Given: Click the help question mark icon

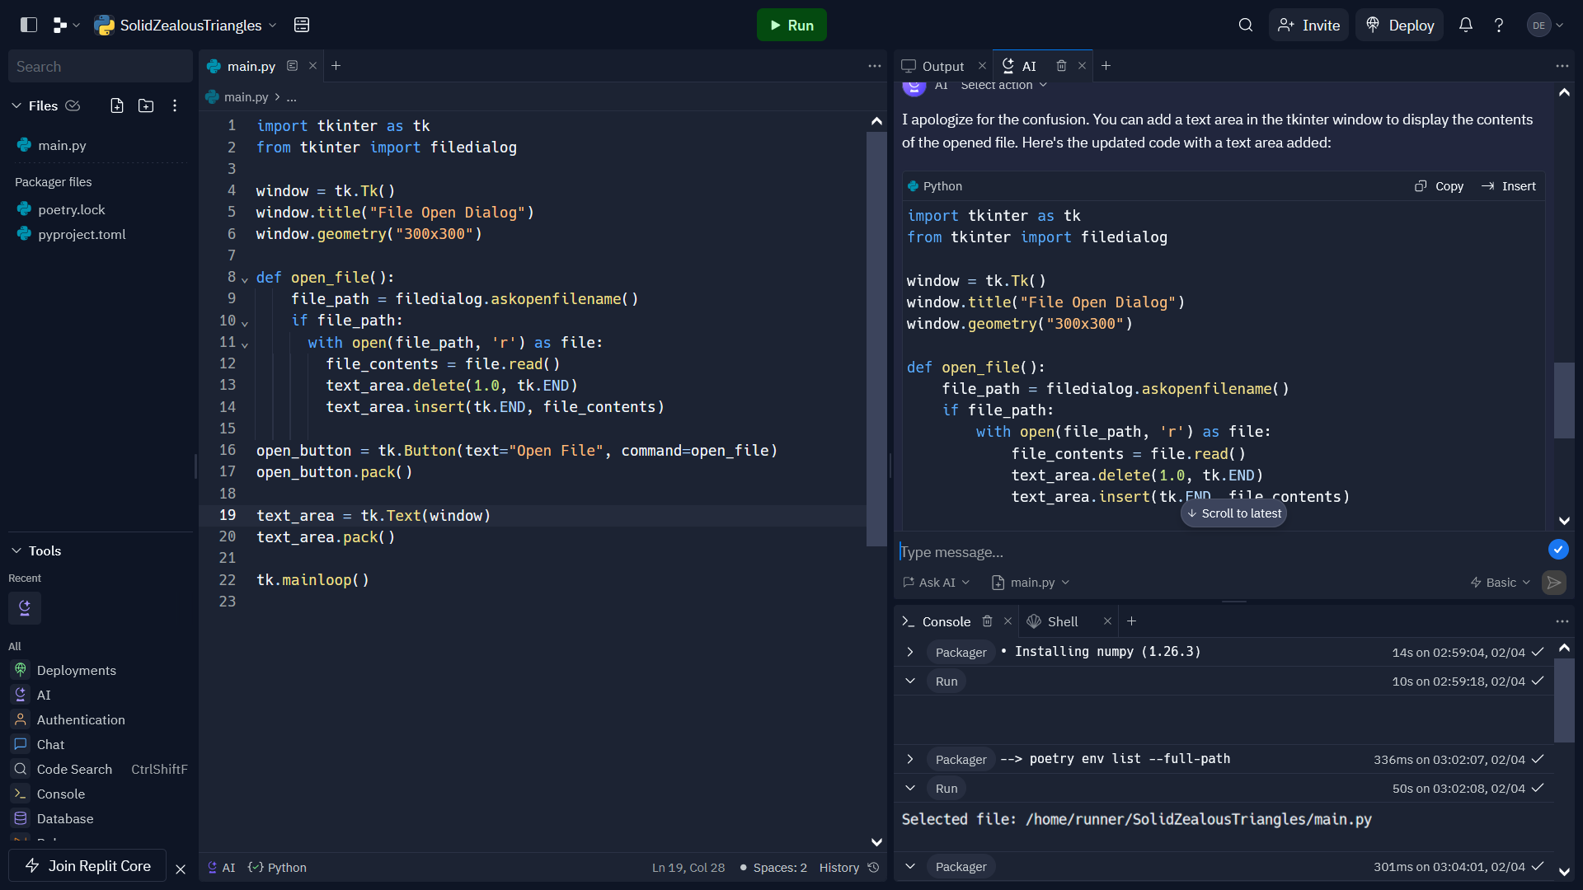Looking at the screenshot, I should (1499, 25).
